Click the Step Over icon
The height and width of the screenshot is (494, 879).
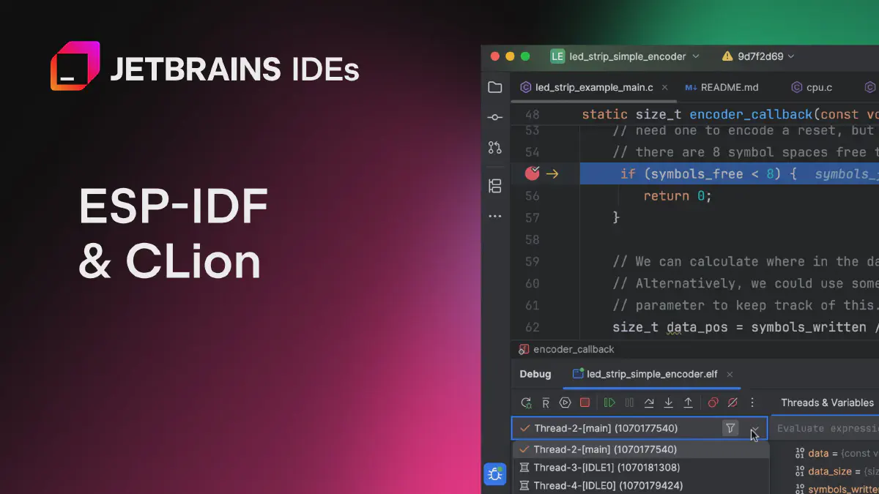pos(649,403)
